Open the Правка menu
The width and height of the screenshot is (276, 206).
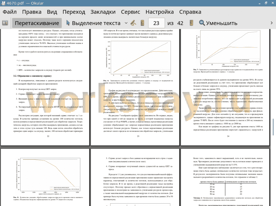coord(32,12)
